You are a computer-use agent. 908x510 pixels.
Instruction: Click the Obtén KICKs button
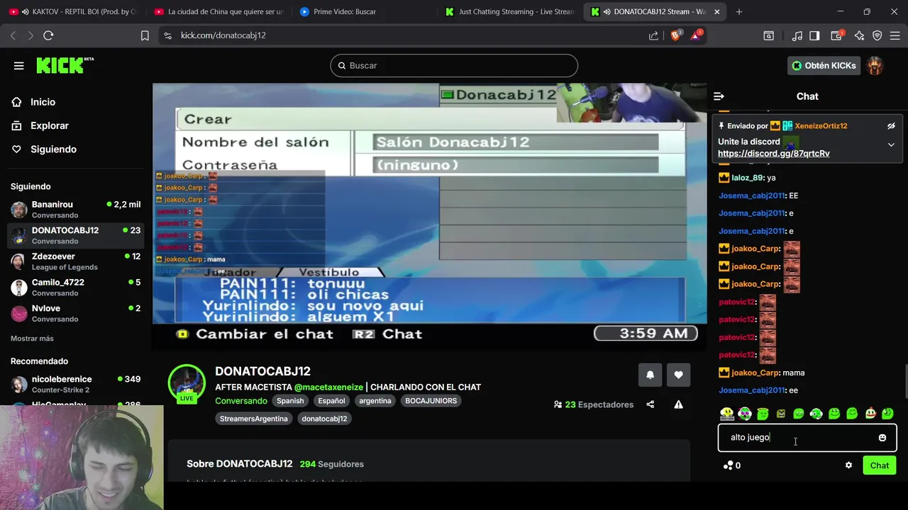pos(824,66)
